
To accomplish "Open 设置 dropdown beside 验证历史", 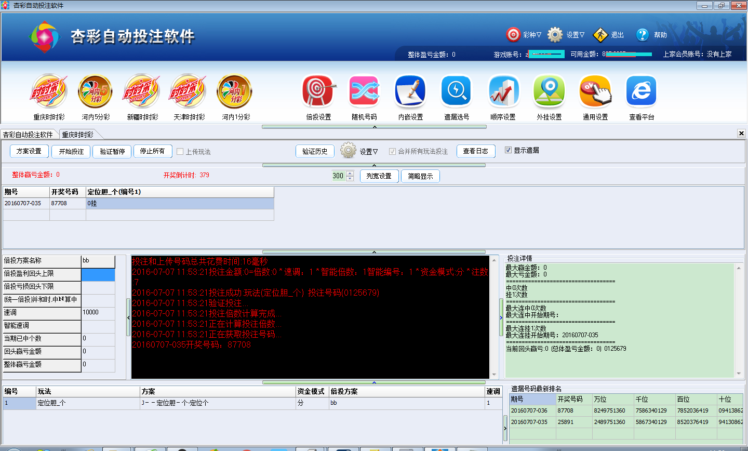I will [x=360, y=151].
